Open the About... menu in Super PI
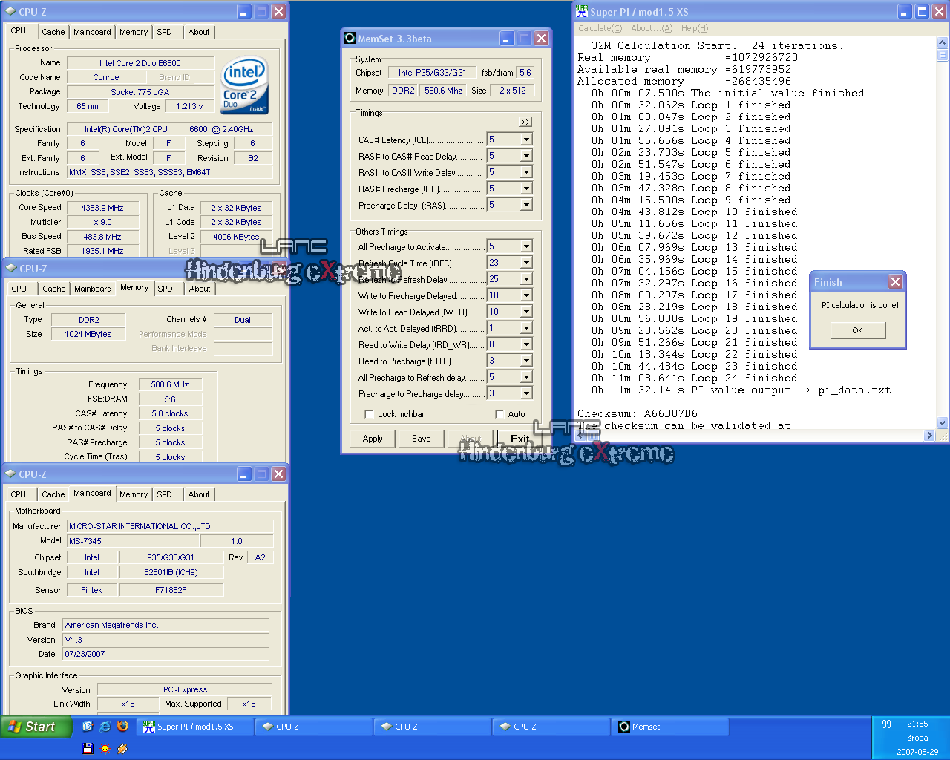The height and width of the screenshot is (760, 950). (x=651, y=28)
